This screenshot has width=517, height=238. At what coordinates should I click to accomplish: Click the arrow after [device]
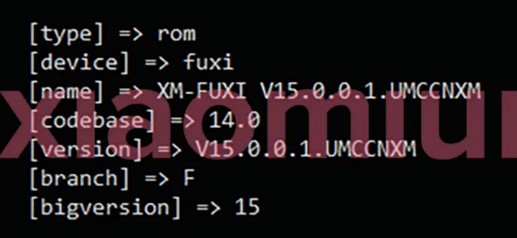coord(156,63)
